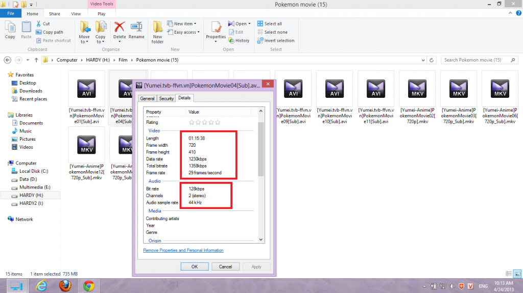Refresh the folder view
The image size is (523, 293).
(x=432, y=60)
